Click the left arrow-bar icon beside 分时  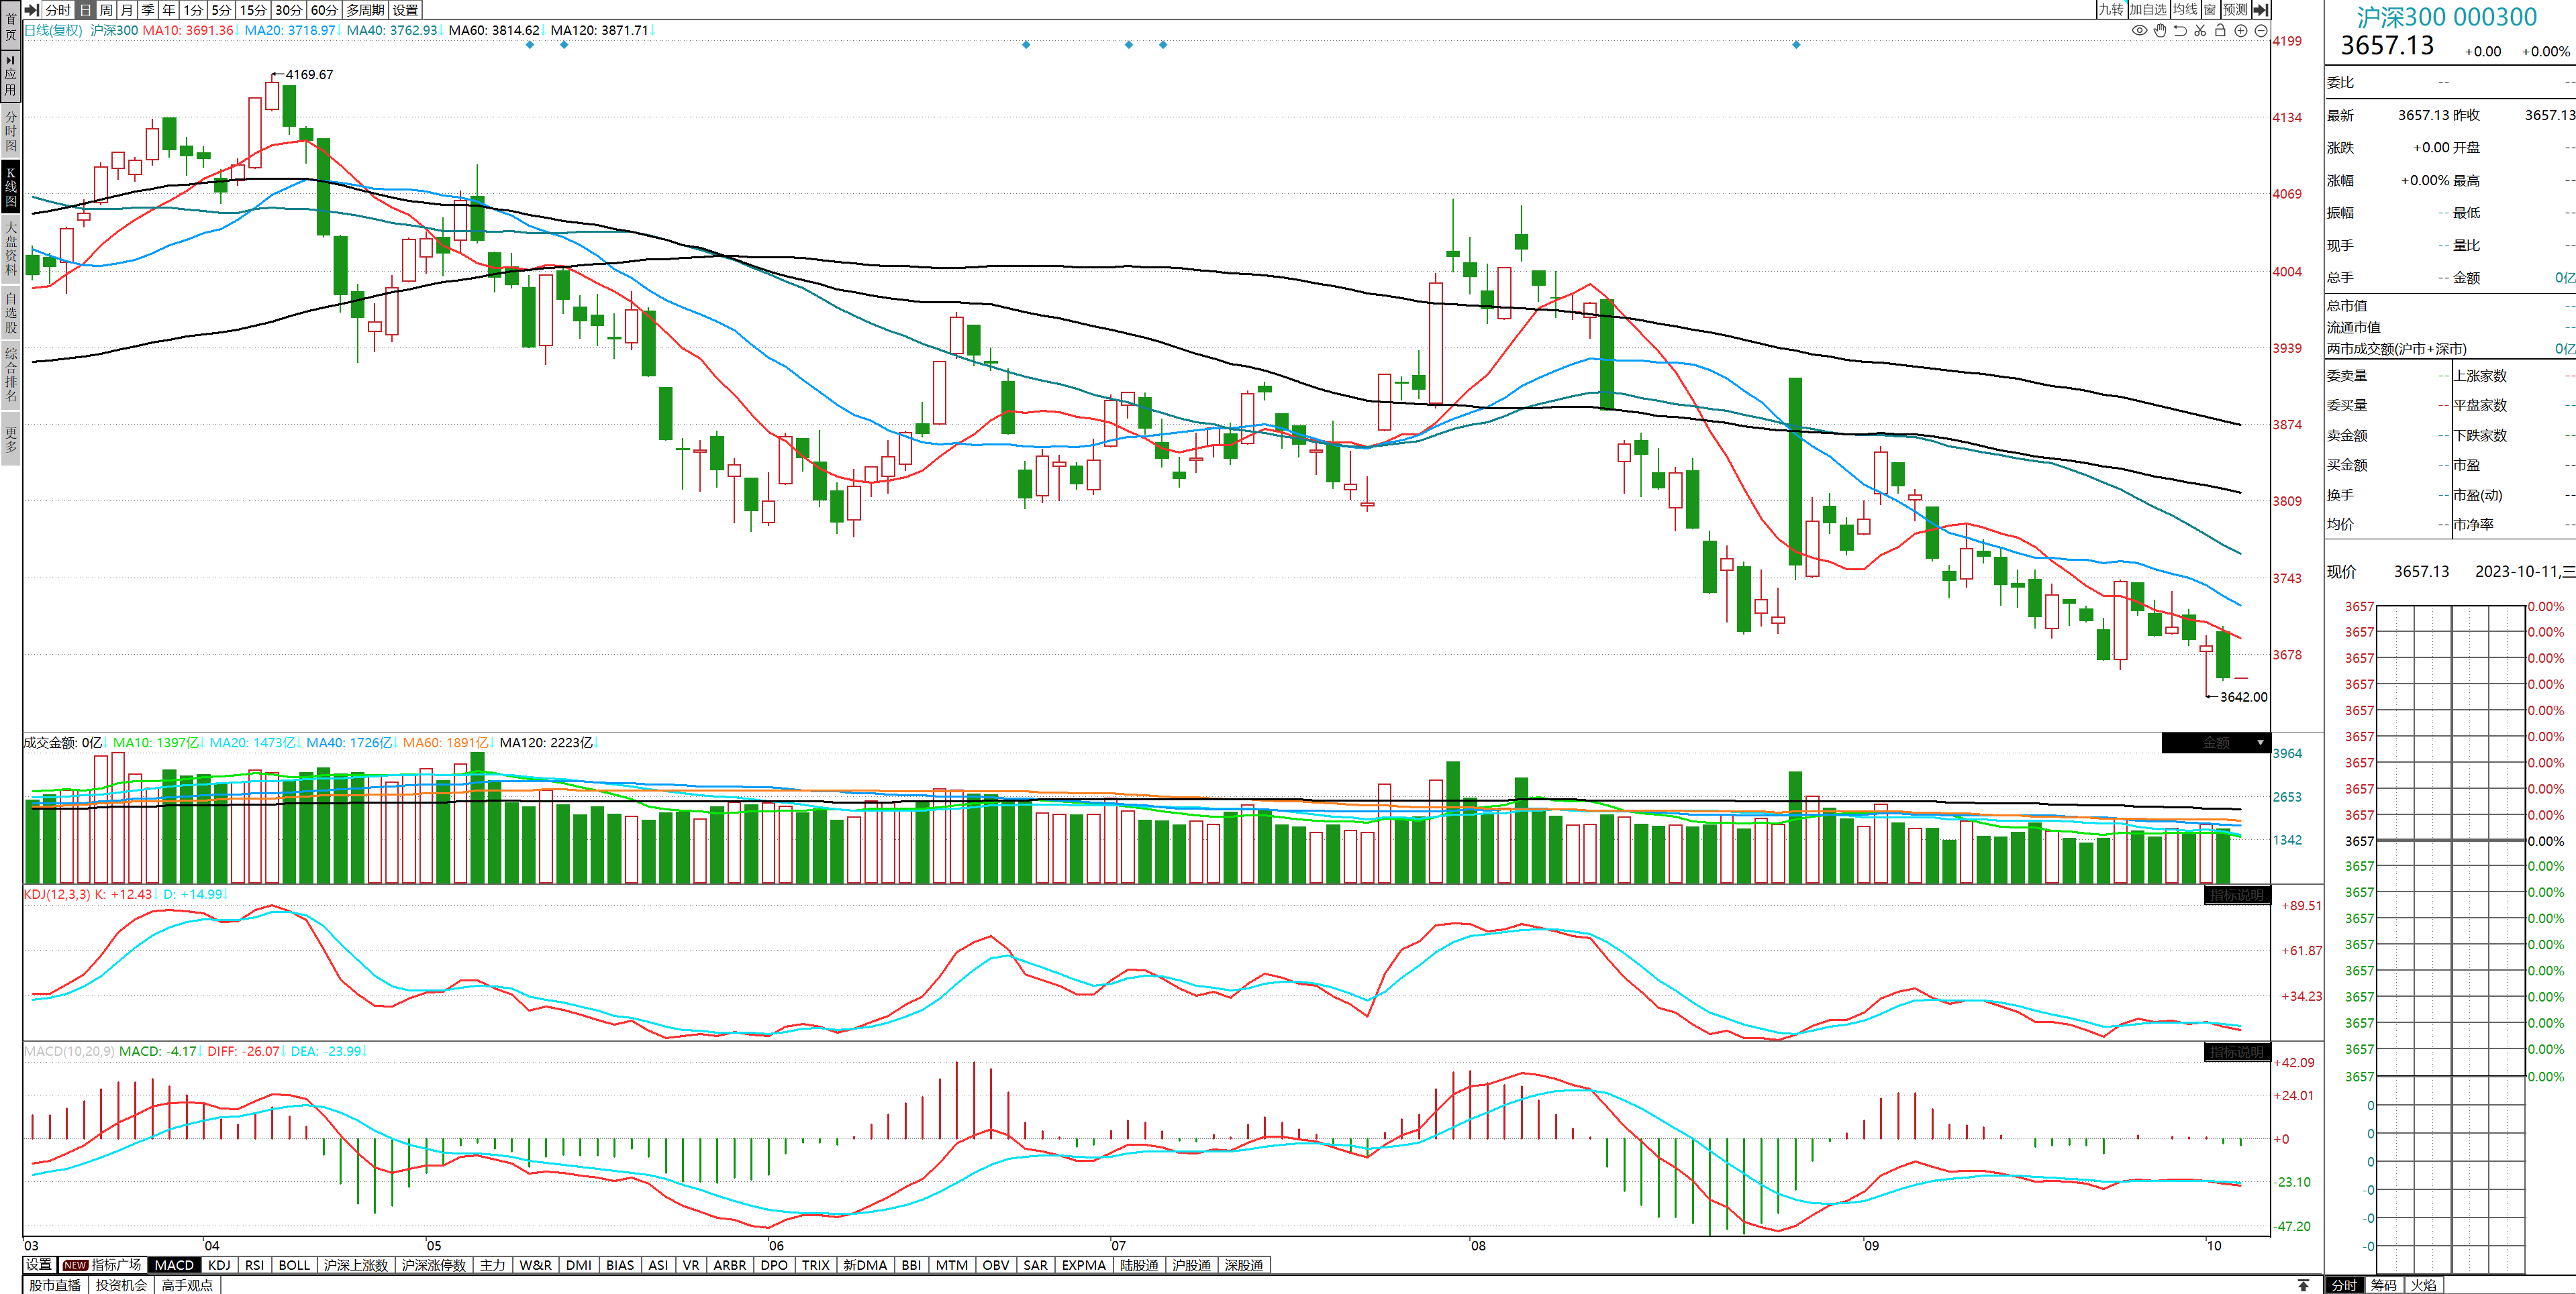31,9
